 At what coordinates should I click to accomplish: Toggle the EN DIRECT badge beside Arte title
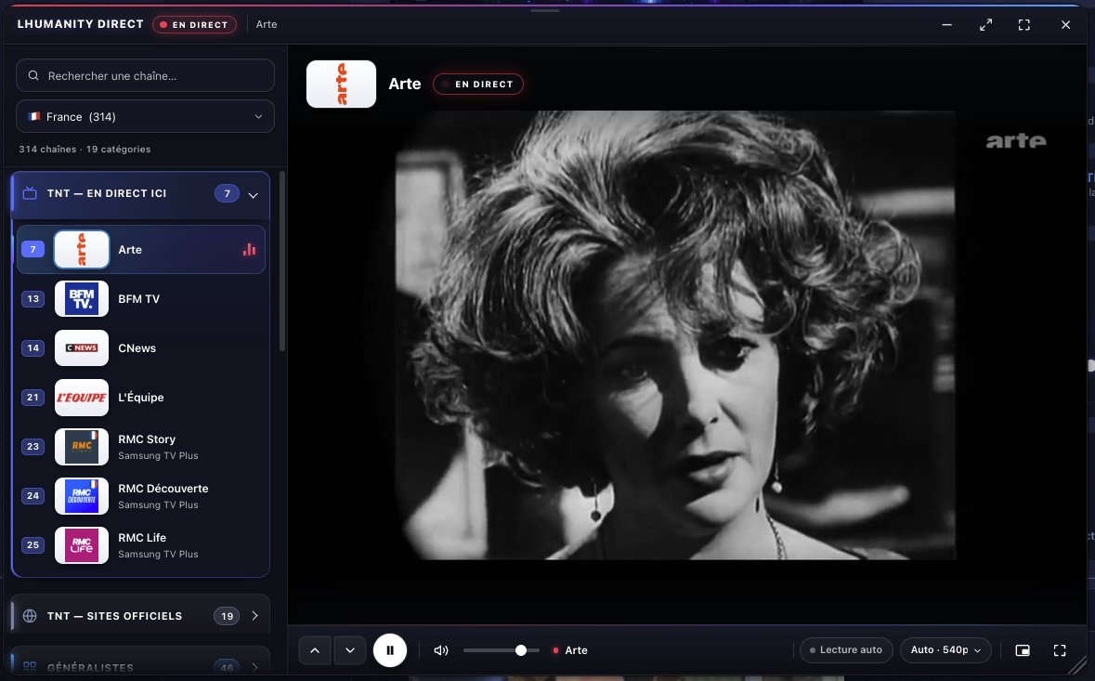477,84
